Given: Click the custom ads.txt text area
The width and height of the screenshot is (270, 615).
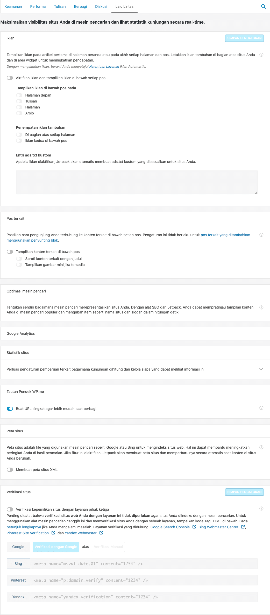Looking at the screenshot, I should (137, 182).
